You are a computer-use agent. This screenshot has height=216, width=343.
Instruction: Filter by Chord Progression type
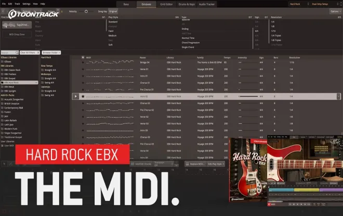pyautogui.click(x=191, y=43)
